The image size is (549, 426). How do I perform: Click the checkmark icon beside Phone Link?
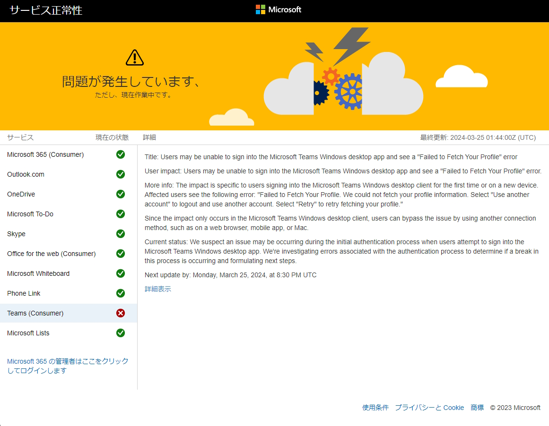coord(121,293)
